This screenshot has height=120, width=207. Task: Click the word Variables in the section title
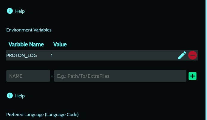pos(42,30)
